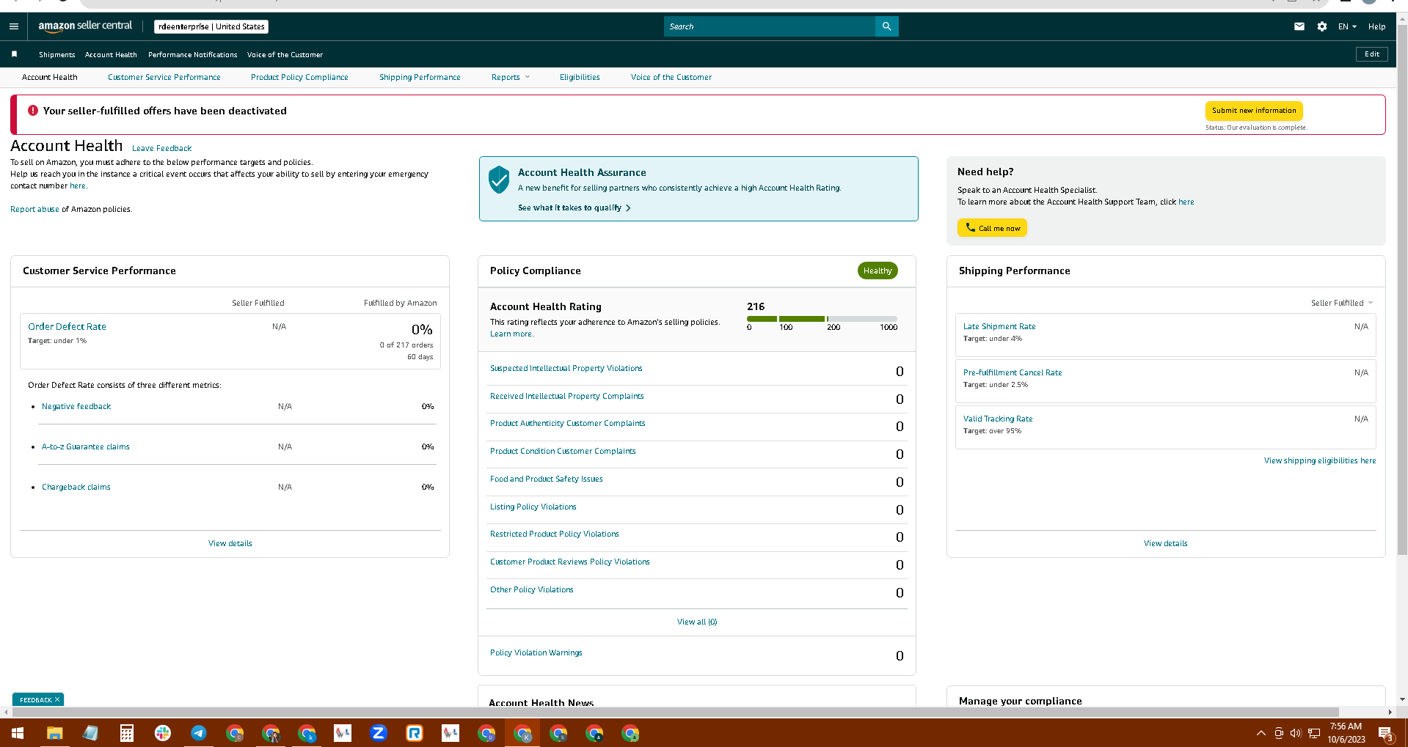Viewport: 1408px width, 747px height.
Task: Open Notepad from the taskbar
Action: [90, 733]
